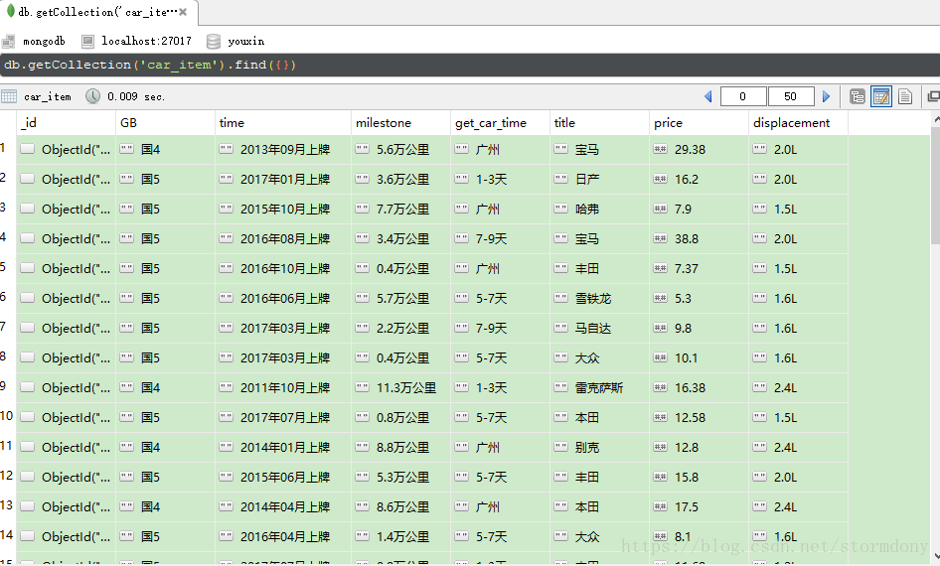Click the row number 10 header
Screen dimensions: 940x566
[x=7, y=416]
